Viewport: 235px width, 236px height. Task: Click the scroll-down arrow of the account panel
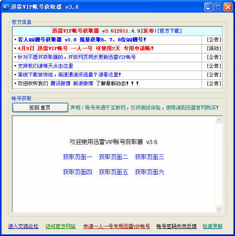pos(219,208)
